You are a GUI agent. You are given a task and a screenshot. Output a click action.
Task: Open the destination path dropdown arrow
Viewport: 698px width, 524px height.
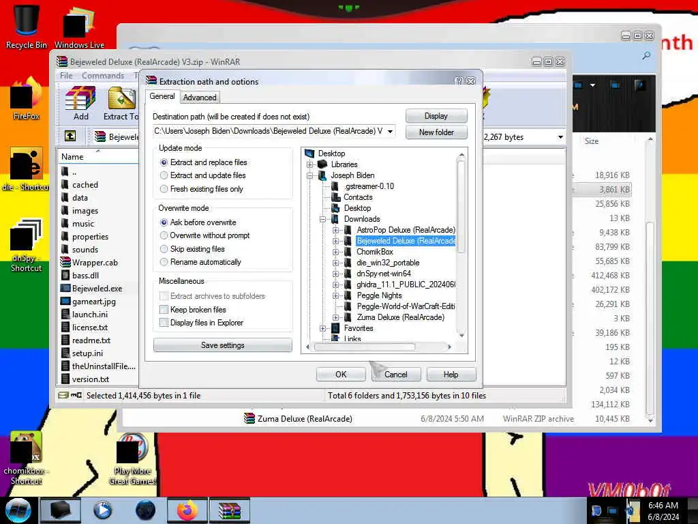pos(390,132)
